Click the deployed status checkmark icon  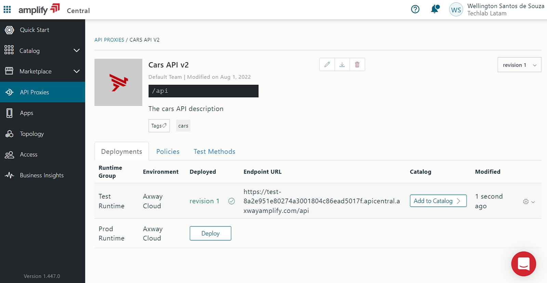click(x=231, y=201)
